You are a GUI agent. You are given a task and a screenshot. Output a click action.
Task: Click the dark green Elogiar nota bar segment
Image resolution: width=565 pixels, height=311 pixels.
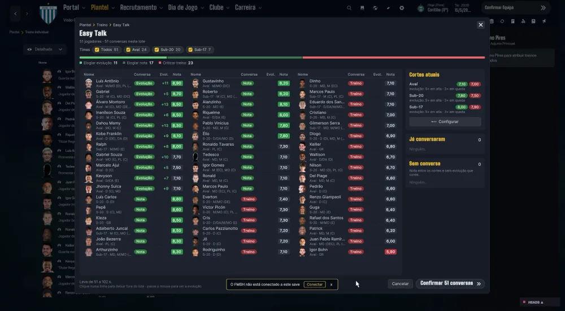(234, 58)
